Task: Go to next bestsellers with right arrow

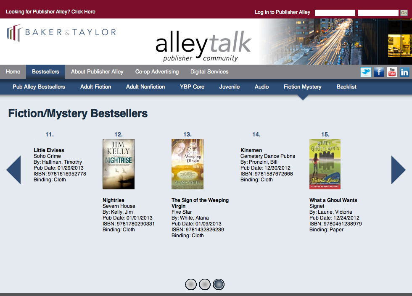Action: point(399,170)
